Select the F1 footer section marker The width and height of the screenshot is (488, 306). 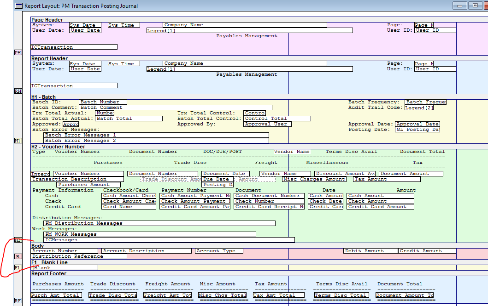pyautogui.click(x=18, y=267)
